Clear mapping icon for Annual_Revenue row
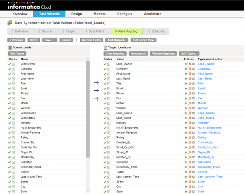 coord(193,133)
